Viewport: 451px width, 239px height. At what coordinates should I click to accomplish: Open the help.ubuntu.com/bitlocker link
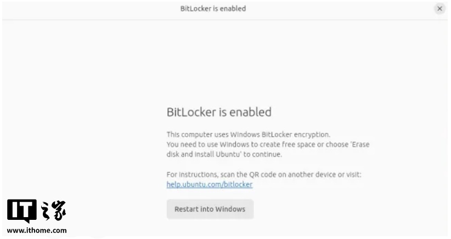point(210,184)
